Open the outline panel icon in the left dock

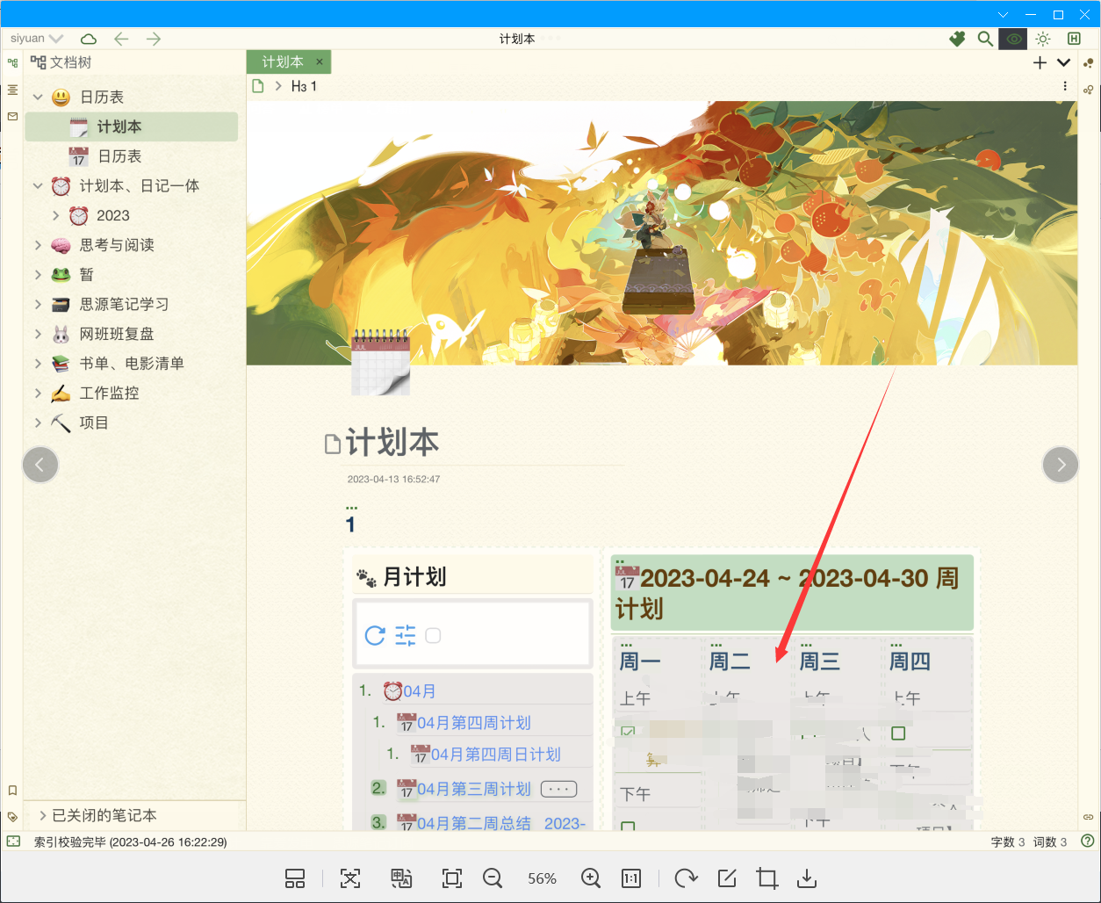12,90
